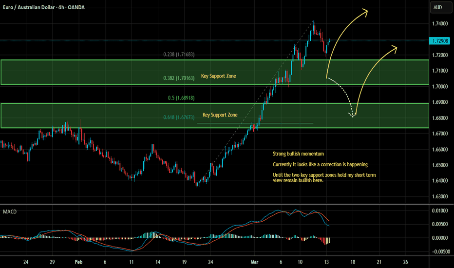The image size is (454, 268).
Task: Select the lower Key Support Zone label
Action: (x=220, y=115)
